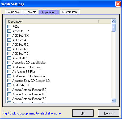
Task: Select Adaptec Easy CD Creator 4.0
Action: point(9,80)
